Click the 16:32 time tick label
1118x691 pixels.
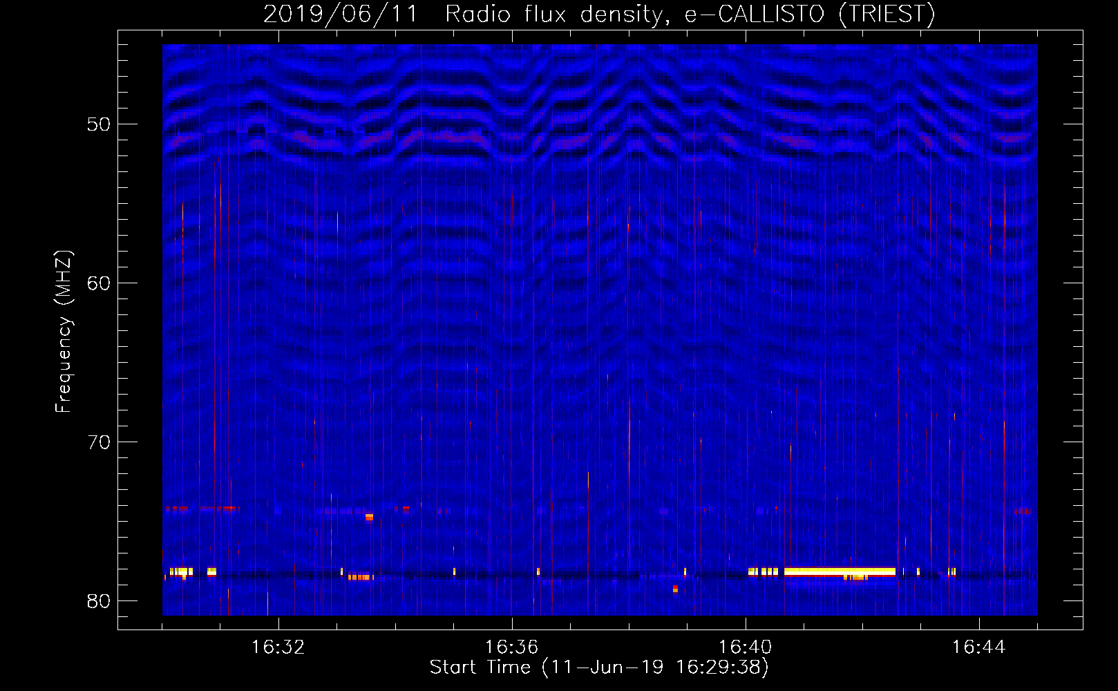(x=278, y=647)
